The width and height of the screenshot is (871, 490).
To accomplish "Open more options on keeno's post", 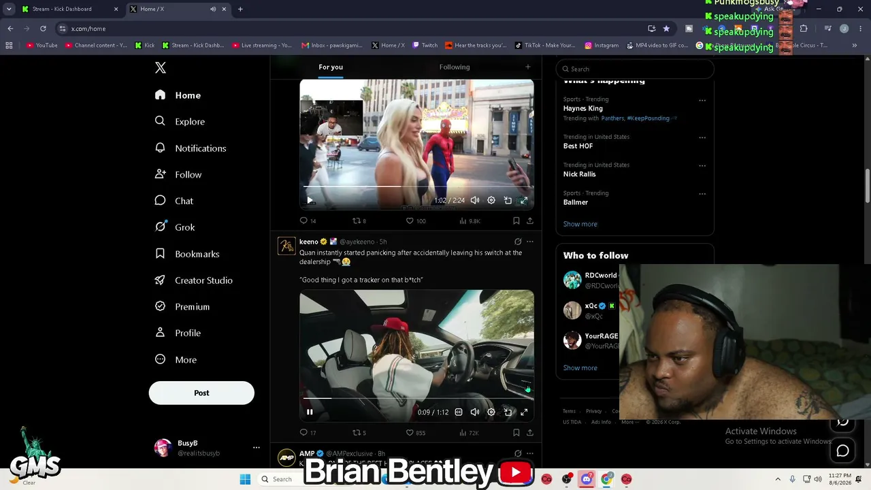I will [x=530, y=242].
